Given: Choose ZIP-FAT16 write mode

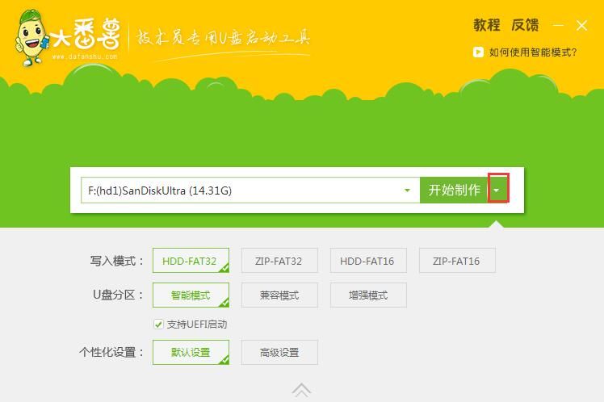Looking at the screenshot, I should point(457,261).
